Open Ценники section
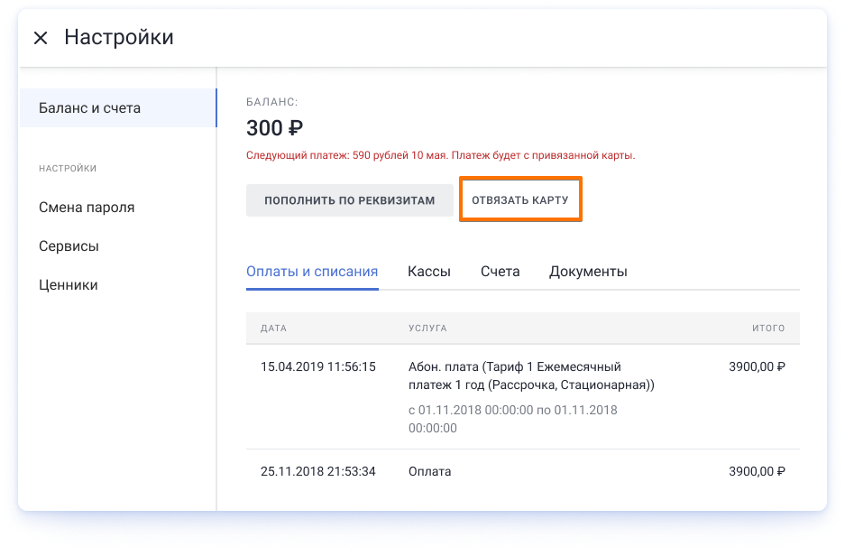 pyautogui.click(x=68, y=284)
